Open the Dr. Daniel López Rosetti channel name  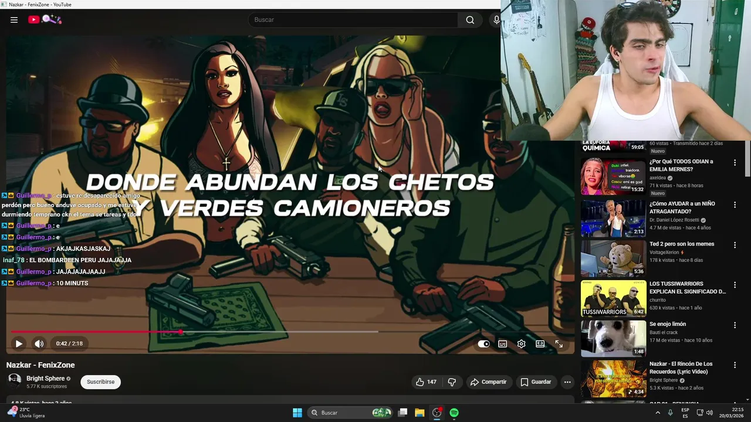pyautogui.click(x=674, y=220)
